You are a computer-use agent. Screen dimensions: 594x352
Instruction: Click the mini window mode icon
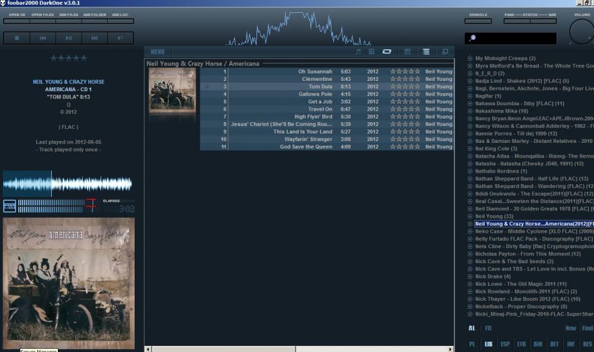point(445,52)
